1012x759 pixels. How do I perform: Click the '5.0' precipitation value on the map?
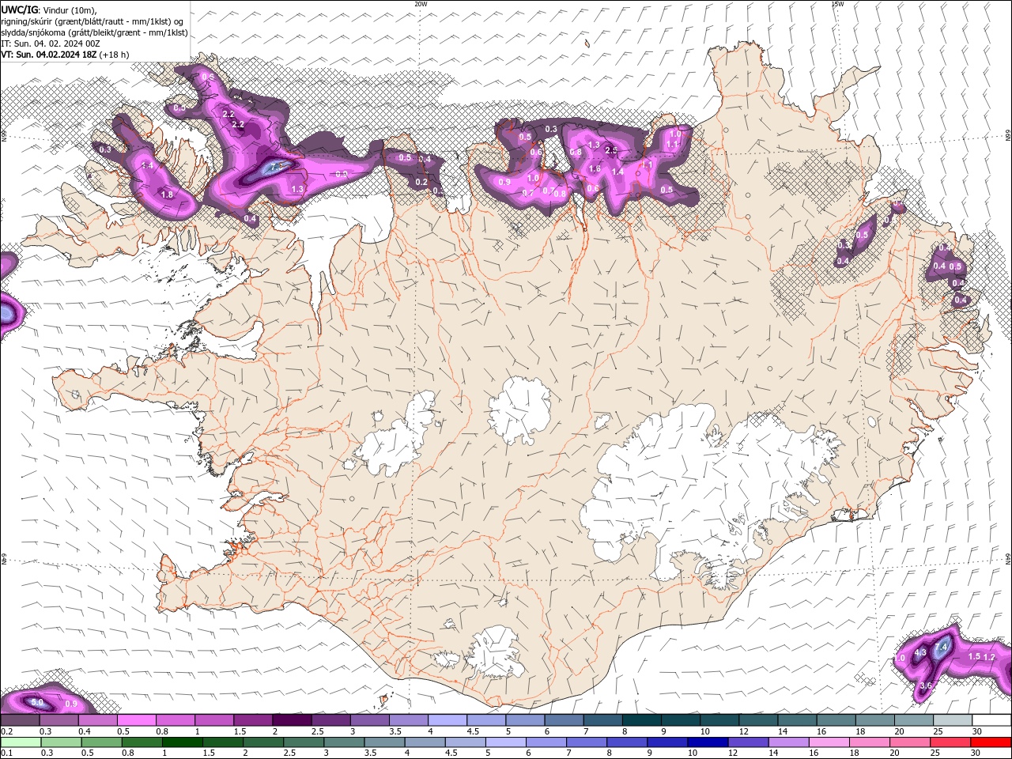coord(37,702)
